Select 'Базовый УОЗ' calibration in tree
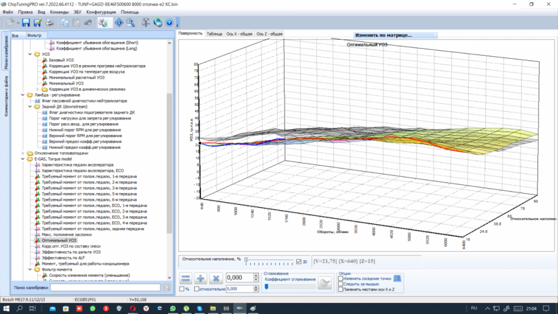Viewport: 558px width, 314px height. pos(60,60)
